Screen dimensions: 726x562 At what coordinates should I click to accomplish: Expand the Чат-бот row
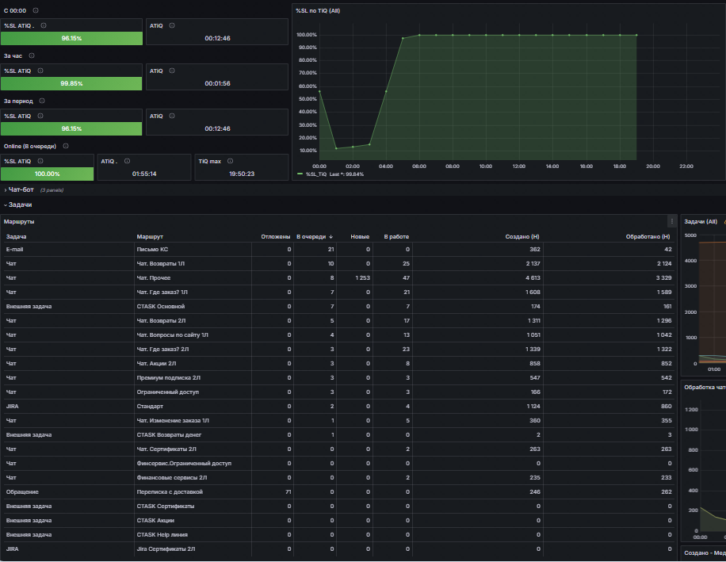(21, 189)
